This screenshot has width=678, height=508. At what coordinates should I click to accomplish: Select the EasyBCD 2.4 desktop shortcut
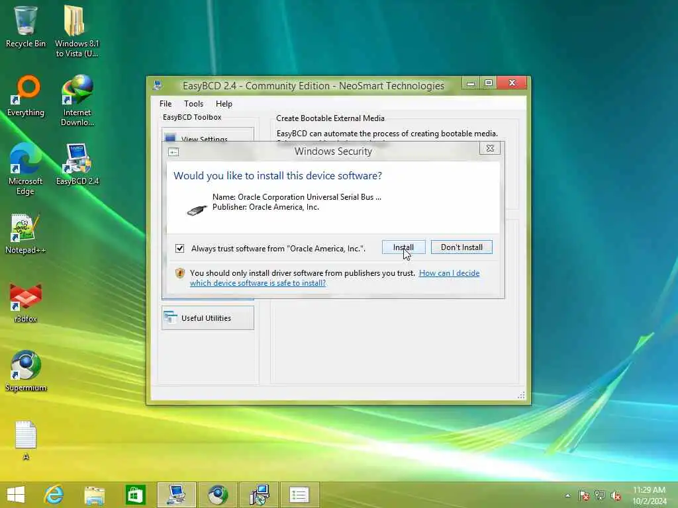77,165
